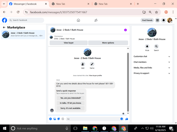
Task: Send quick response "Sorry, it's not available."
Action: point(70,108)
